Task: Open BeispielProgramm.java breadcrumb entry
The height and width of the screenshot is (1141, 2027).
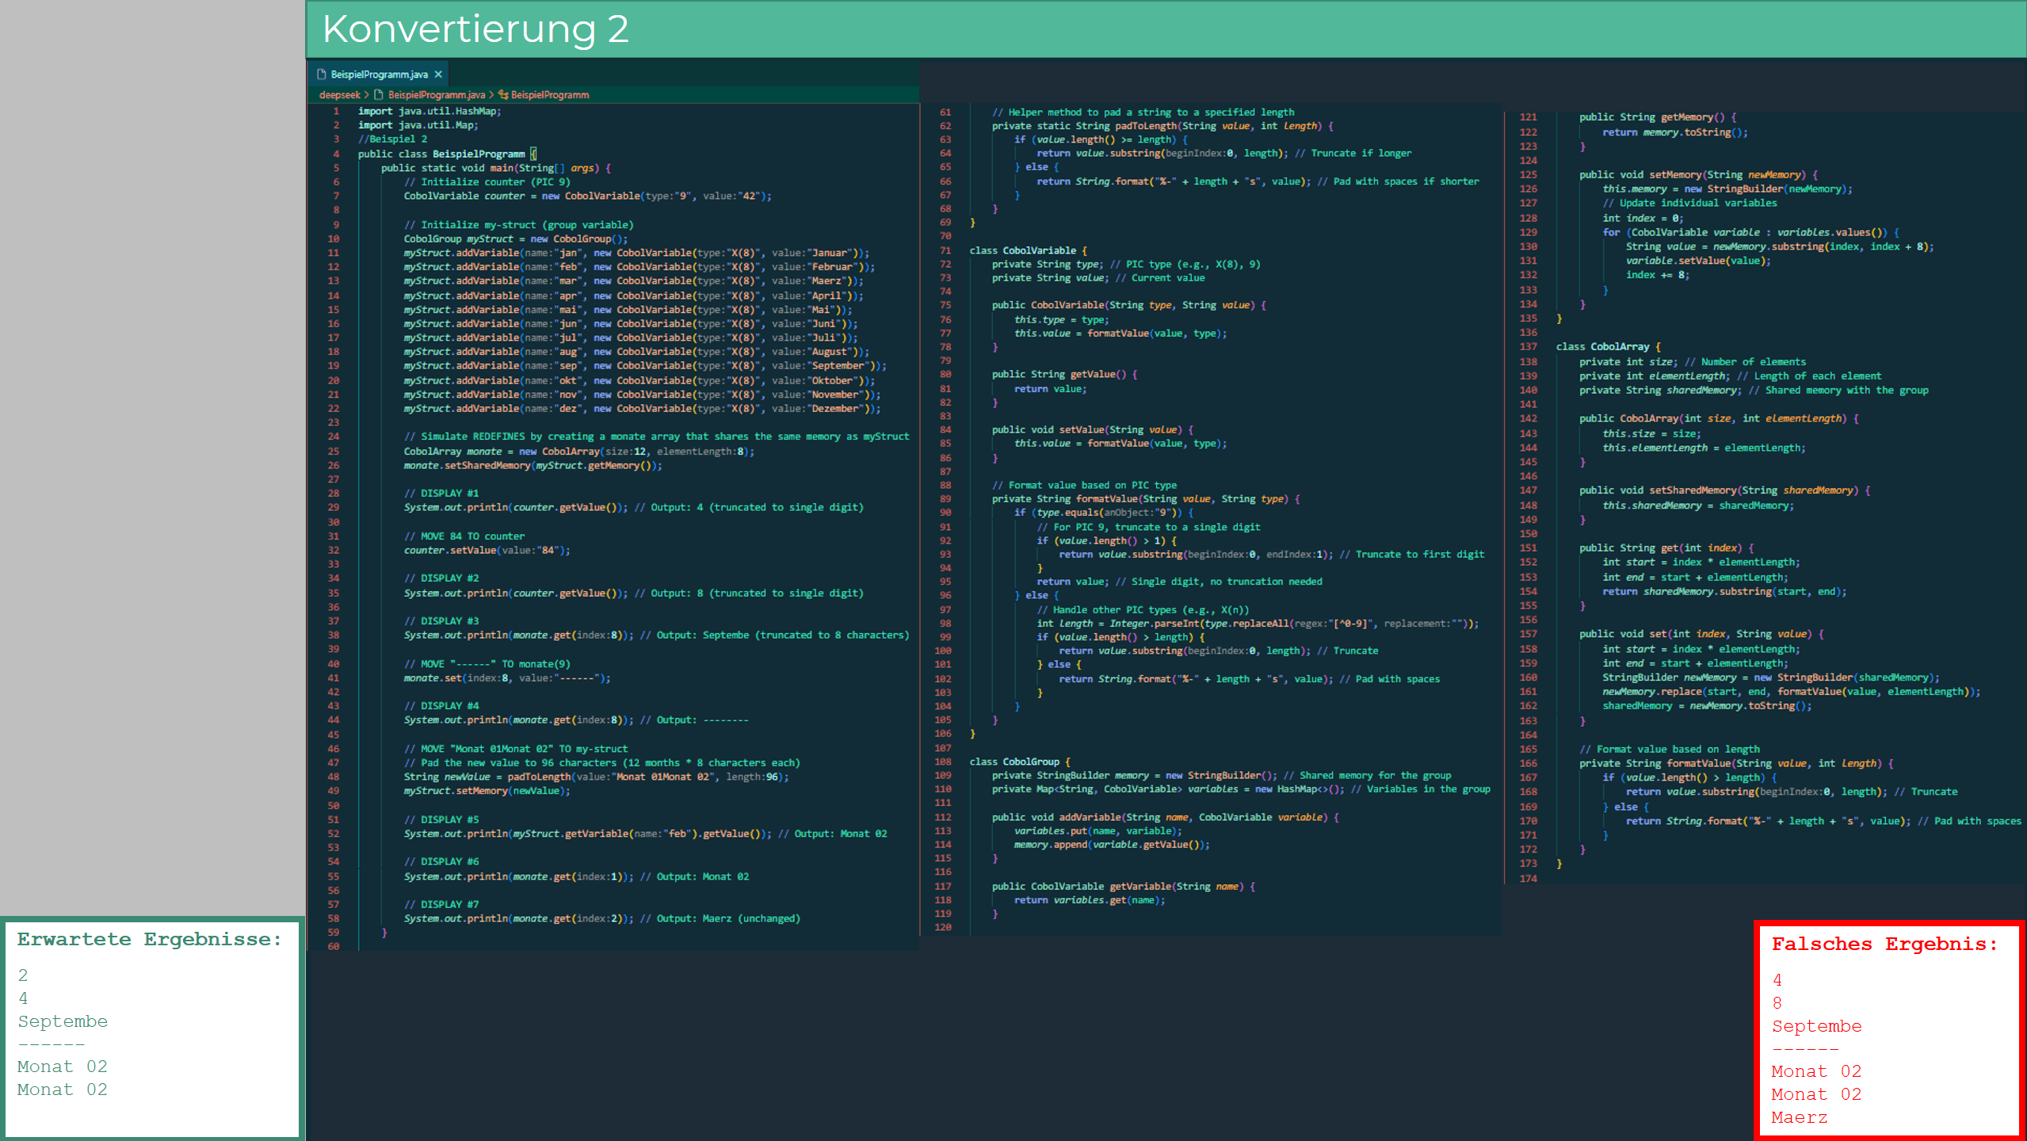Action: (x=436, y=95)
